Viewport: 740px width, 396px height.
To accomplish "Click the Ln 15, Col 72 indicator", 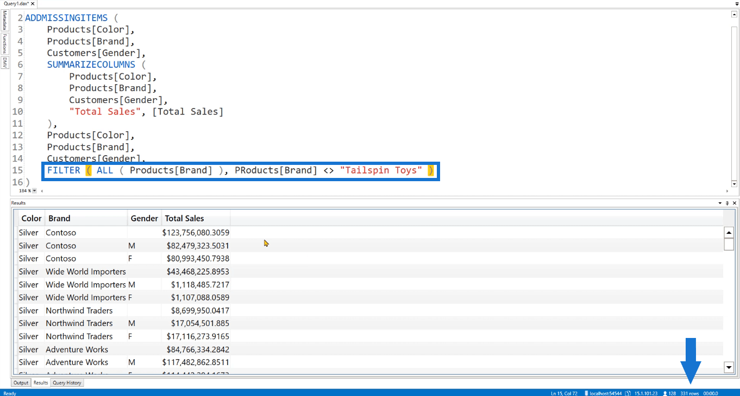I will tap(564, 393).
